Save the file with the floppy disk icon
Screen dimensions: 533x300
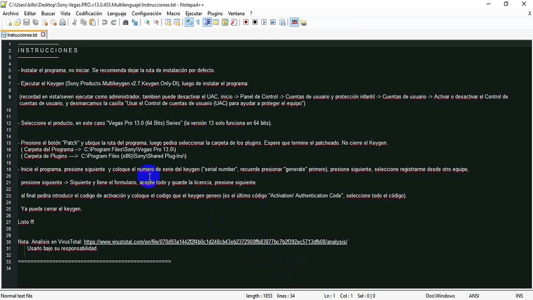point(26,22)
